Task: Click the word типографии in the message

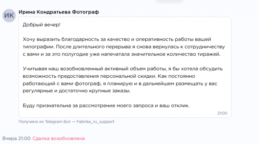Action: click(38, 47)
